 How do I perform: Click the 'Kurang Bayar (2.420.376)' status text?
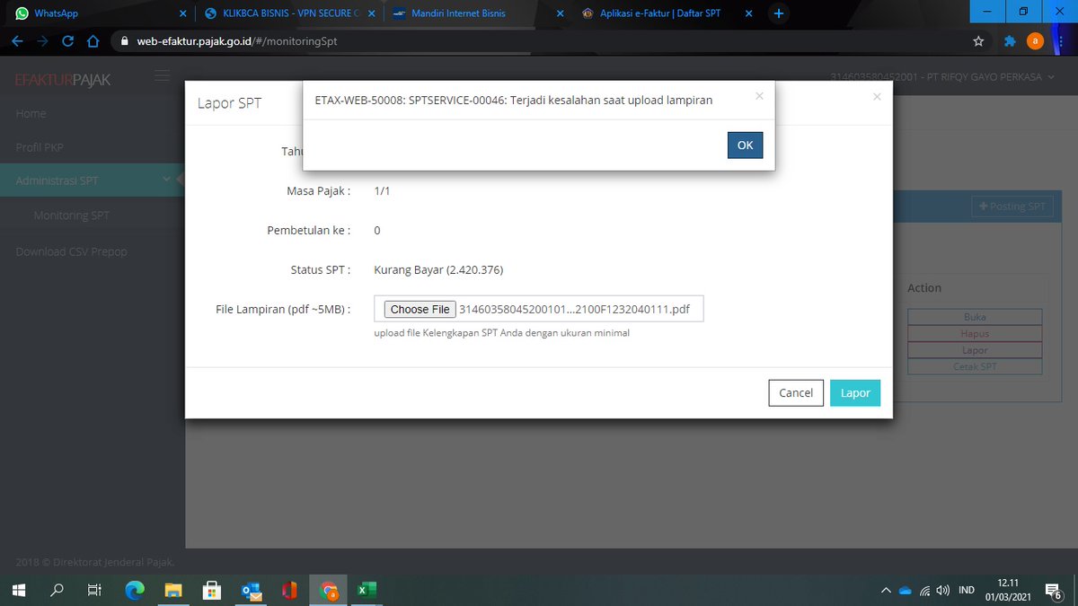tap(438, 269)
